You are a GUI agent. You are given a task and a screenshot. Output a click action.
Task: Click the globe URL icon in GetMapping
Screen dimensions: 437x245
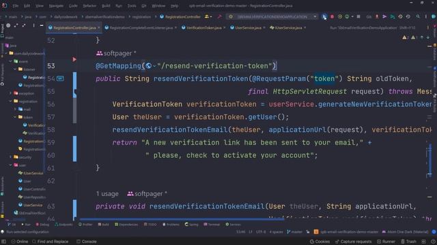[149, 66]
